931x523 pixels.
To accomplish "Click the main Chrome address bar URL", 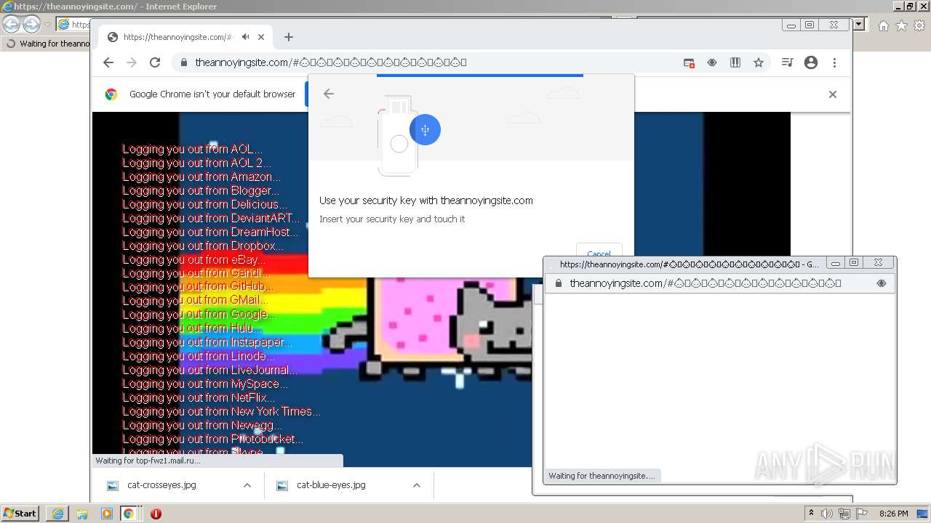I will click(x=331, y=62).
